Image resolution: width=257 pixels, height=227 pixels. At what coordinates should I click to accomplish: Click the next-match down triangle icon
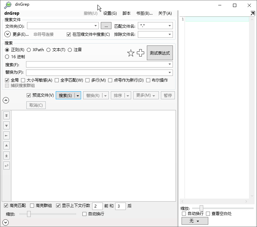[x=6, y=125]
